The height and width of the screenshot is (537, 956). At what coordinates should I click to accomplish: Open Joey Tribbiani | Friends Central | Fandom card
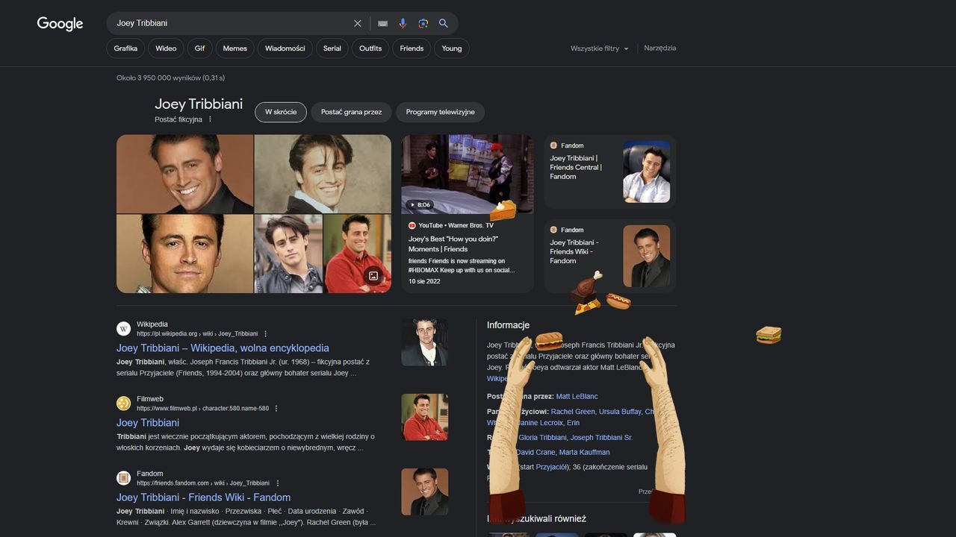tap(609, 172)
